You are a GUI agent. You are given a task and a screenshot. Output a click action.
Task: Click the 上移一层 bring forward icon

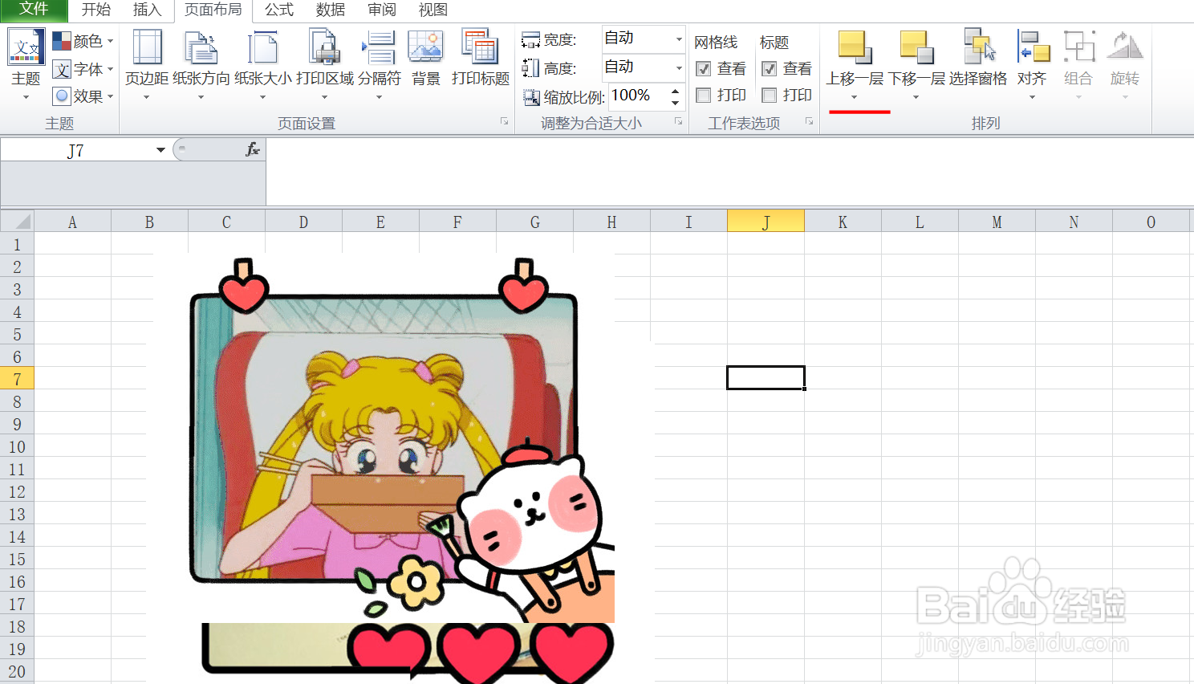click(855, 47)
